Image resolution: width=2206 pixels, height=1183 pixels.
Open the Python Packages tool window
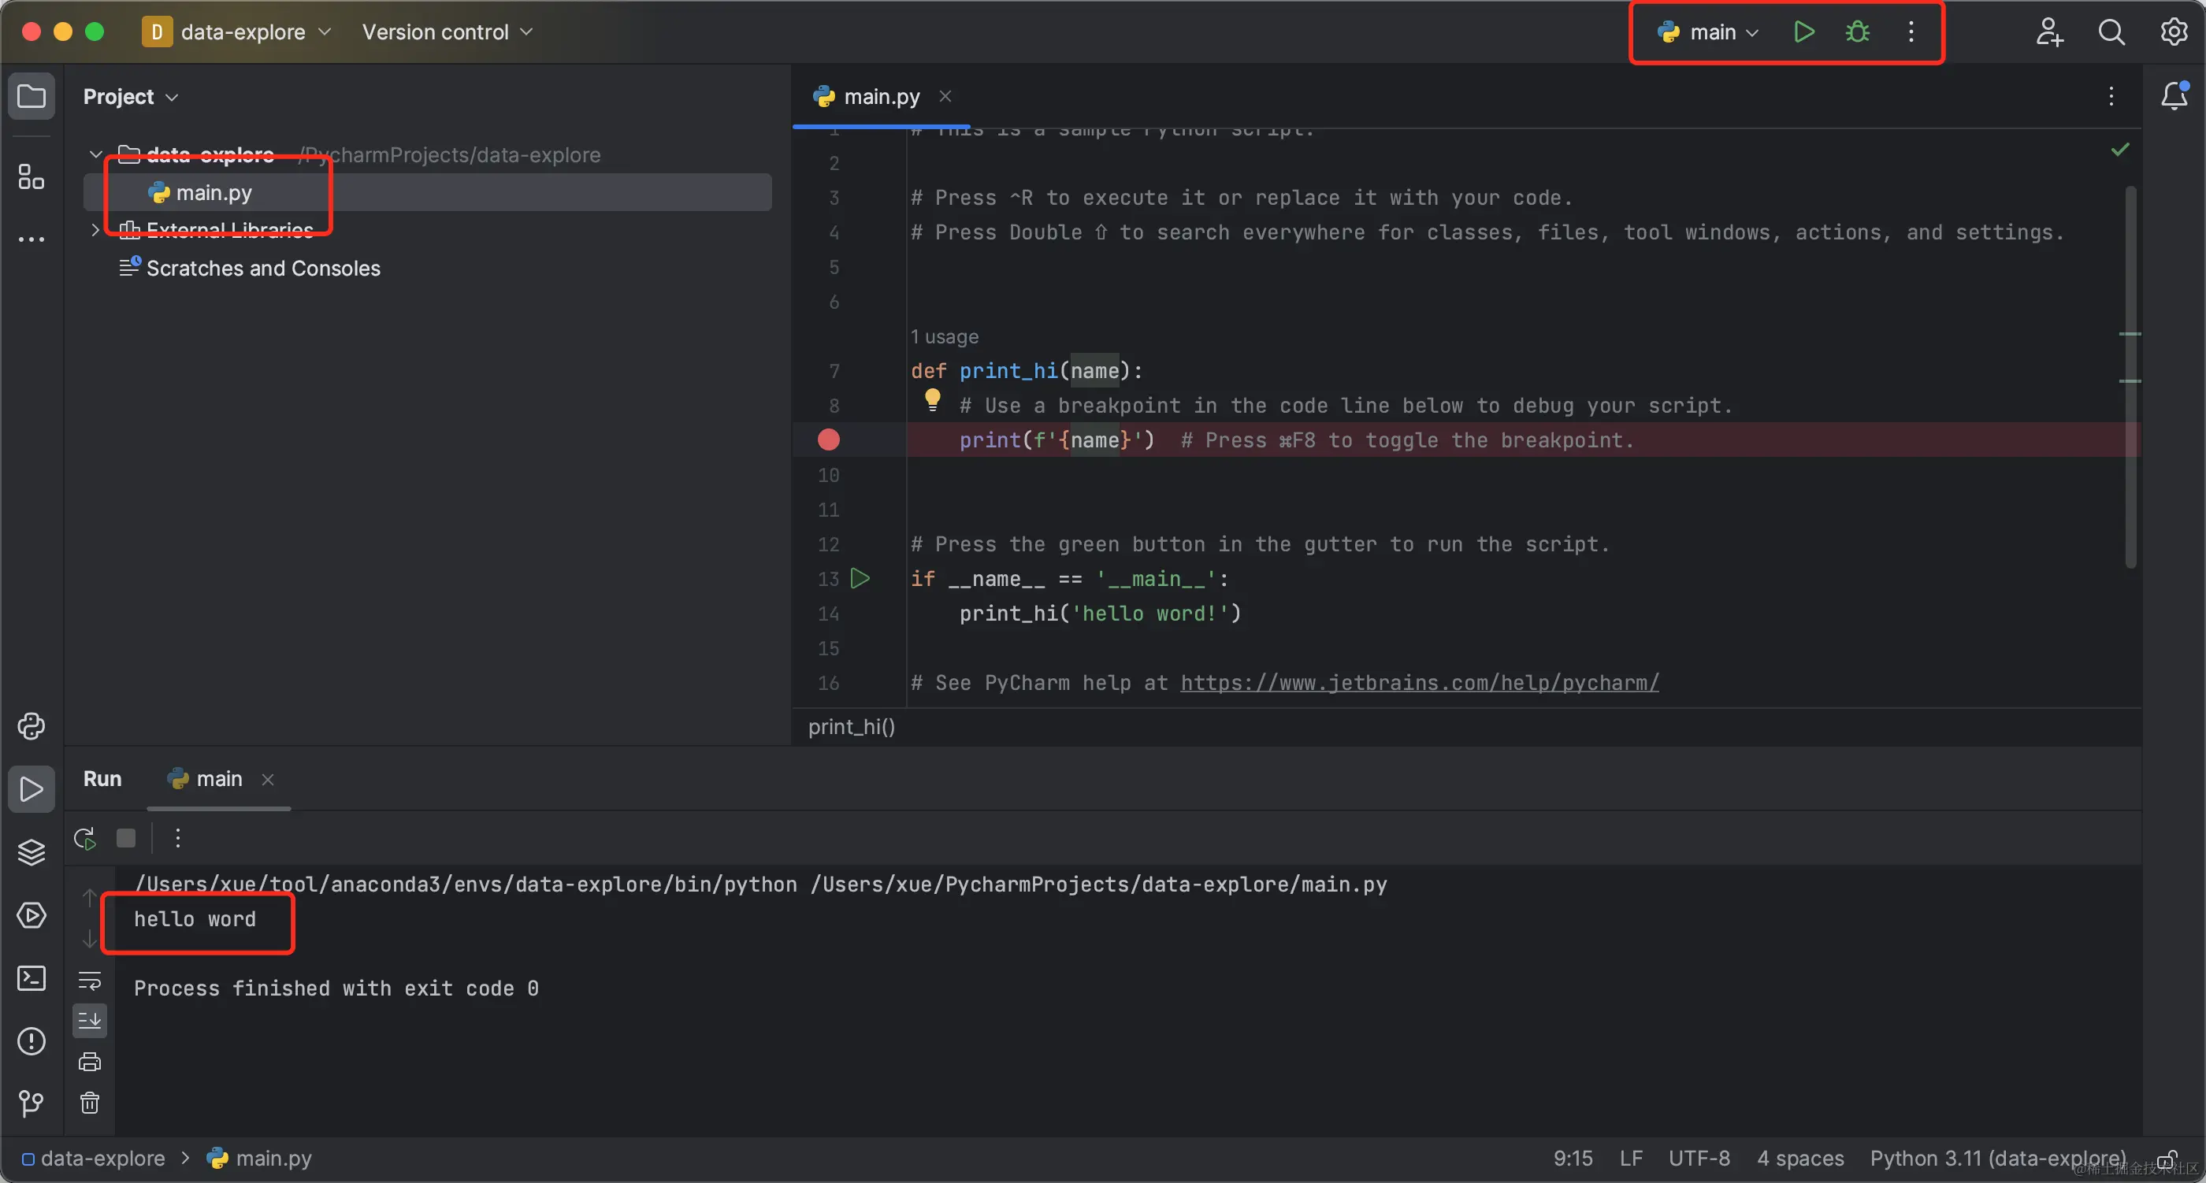(32, 852)
